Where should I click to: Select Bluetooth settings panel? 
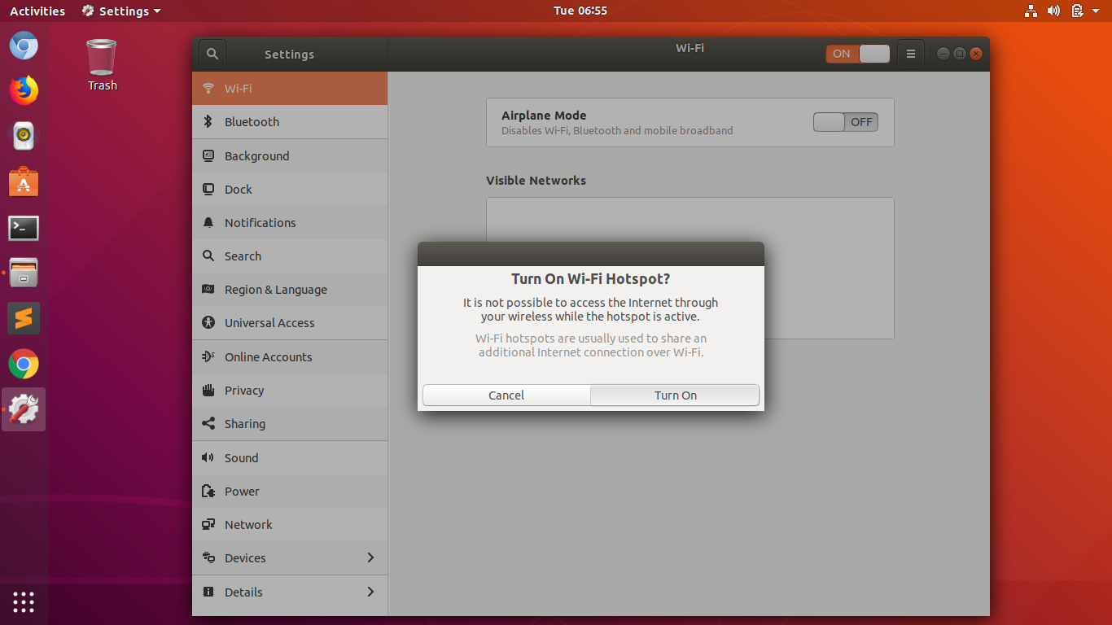tap(290, 122)
